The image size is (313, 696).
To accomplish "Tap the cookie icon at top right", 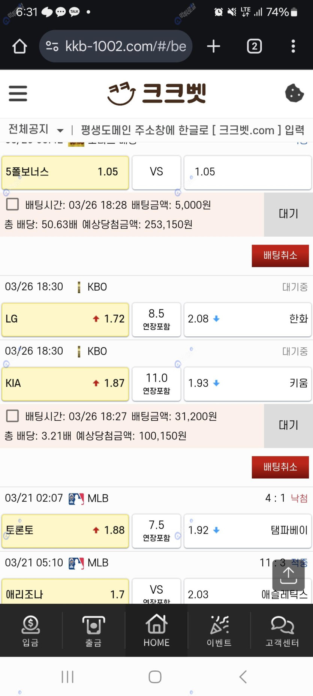I will point(294,93).
